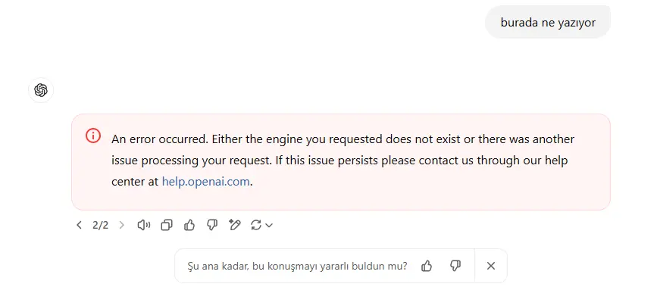Go to next response version arrow
The width and height of the screenshot is (657, 287).
[122, 226]
